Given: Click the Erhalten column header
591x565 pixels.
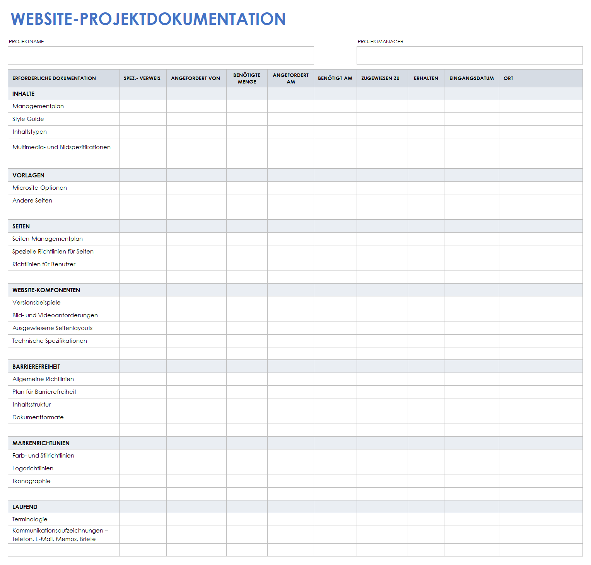Looking at the screenshot, I should tap(426, 78).
